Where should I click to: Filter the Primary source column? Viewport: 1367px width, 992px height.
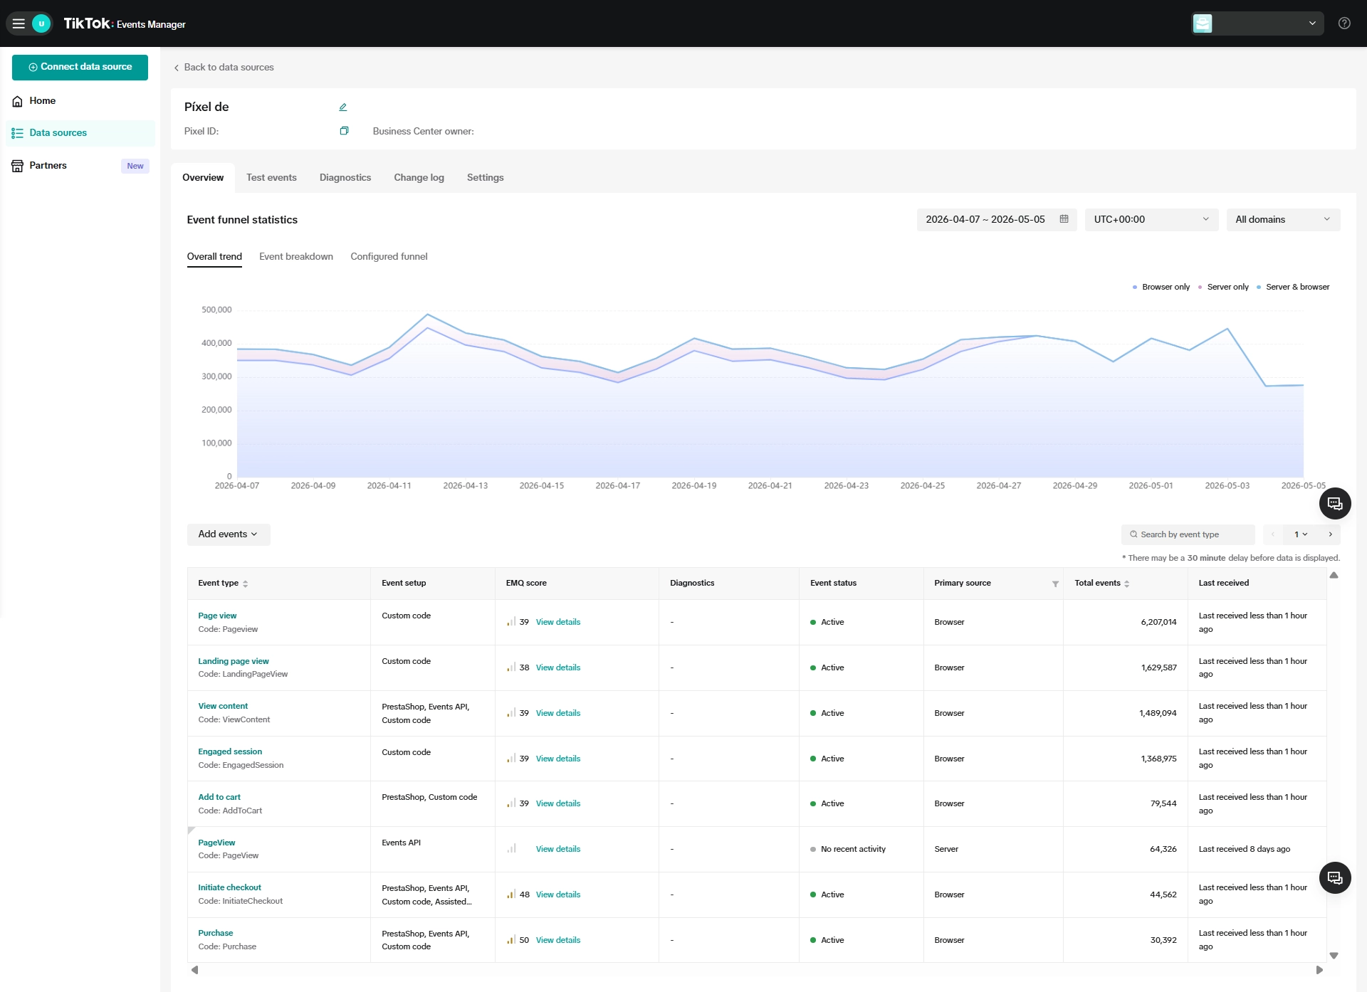(1055, 584)
